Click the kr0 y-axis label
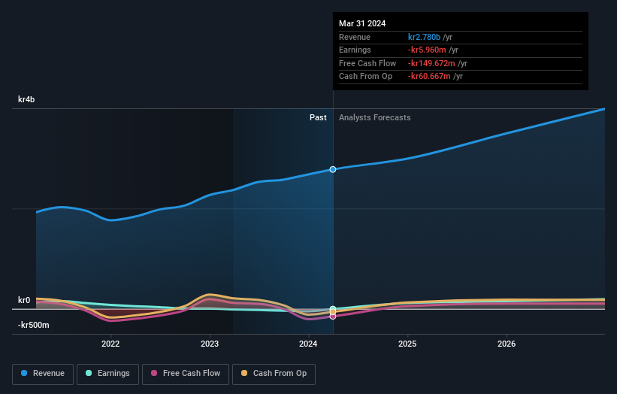 point(24,300)
